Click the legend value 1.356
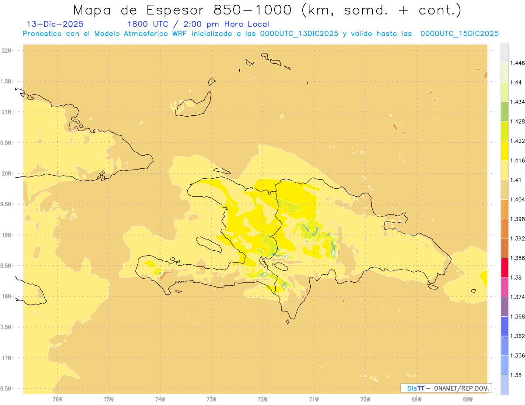 click(x=518, y=356)
